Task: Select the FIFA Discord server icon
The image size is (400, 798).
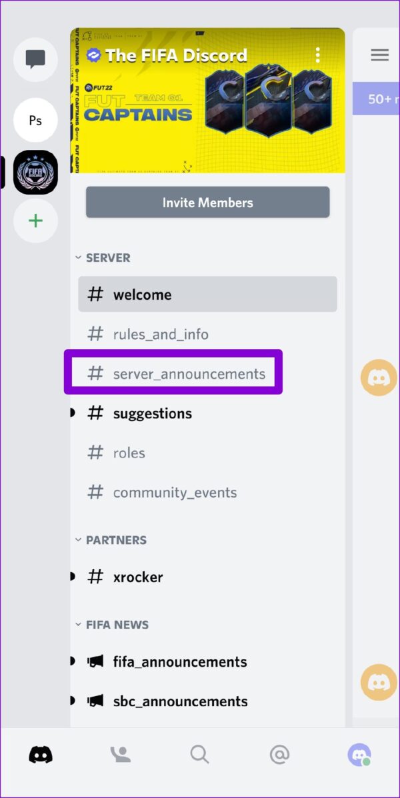Action: (35, 173)
